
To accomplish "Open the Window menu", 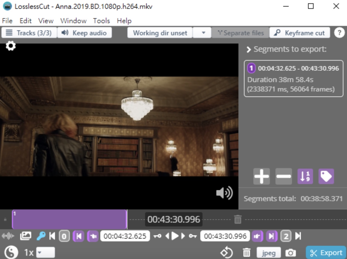I will tap(73, 21).
